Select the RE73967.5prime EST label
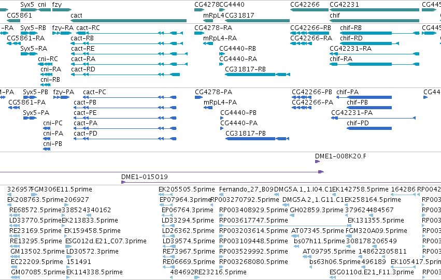 tap(189, 252)
